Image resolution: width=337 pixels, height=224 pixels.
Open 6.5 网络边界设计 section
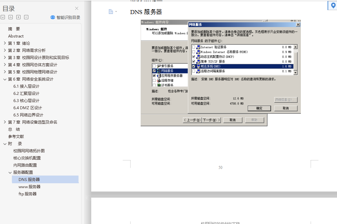click(28, 115)
